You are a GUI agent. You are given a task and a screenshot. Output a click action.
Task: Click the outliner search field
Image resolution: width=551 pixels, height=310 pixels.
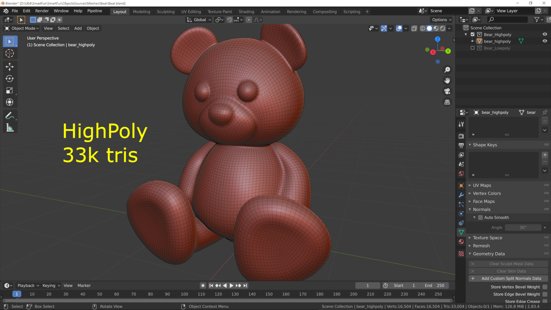click(x=508, y=20)
